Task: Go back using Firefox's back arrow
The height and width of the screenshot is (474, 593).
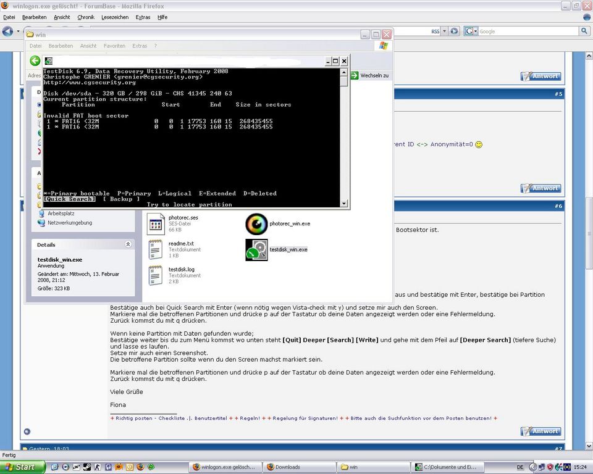Action: (7, 31)
